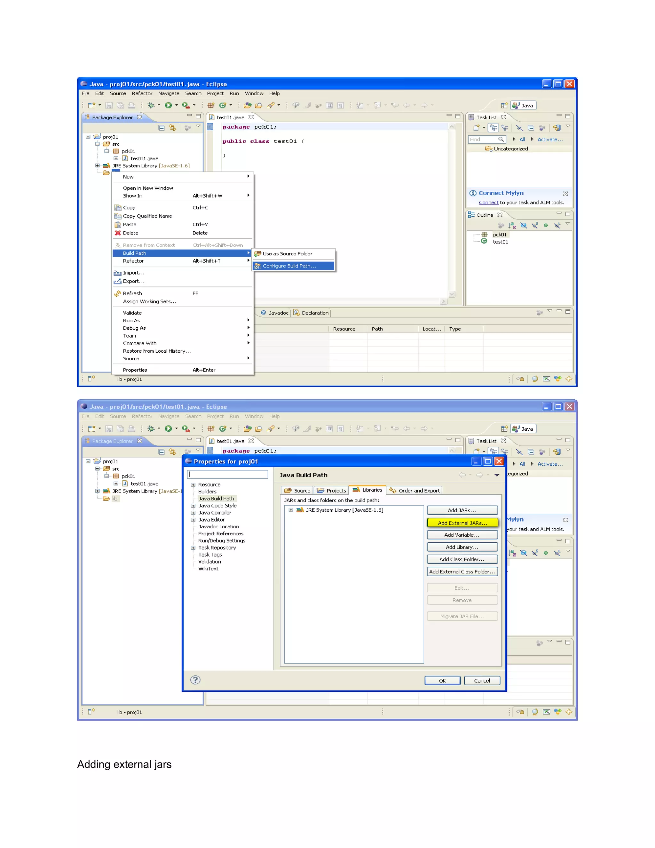This screenshot has height=848, width=655.
Task: Select Use as Source Folder submenu item
Action: 287,253
